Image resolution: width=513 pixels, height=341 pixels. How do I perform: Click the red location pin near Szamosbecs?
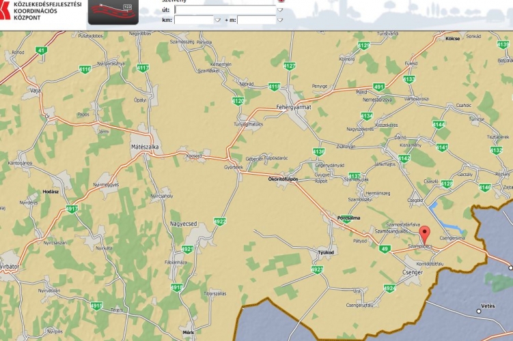pos(425,235)
